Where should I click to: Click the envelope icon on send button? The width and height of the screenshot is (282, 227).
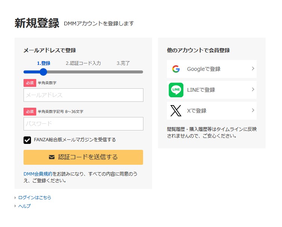52,157
